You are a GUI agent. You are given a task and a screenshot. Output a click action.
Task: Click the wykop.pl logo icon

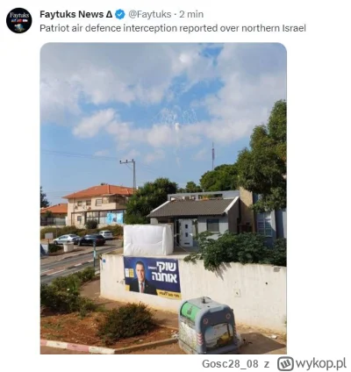click(285, 363)
